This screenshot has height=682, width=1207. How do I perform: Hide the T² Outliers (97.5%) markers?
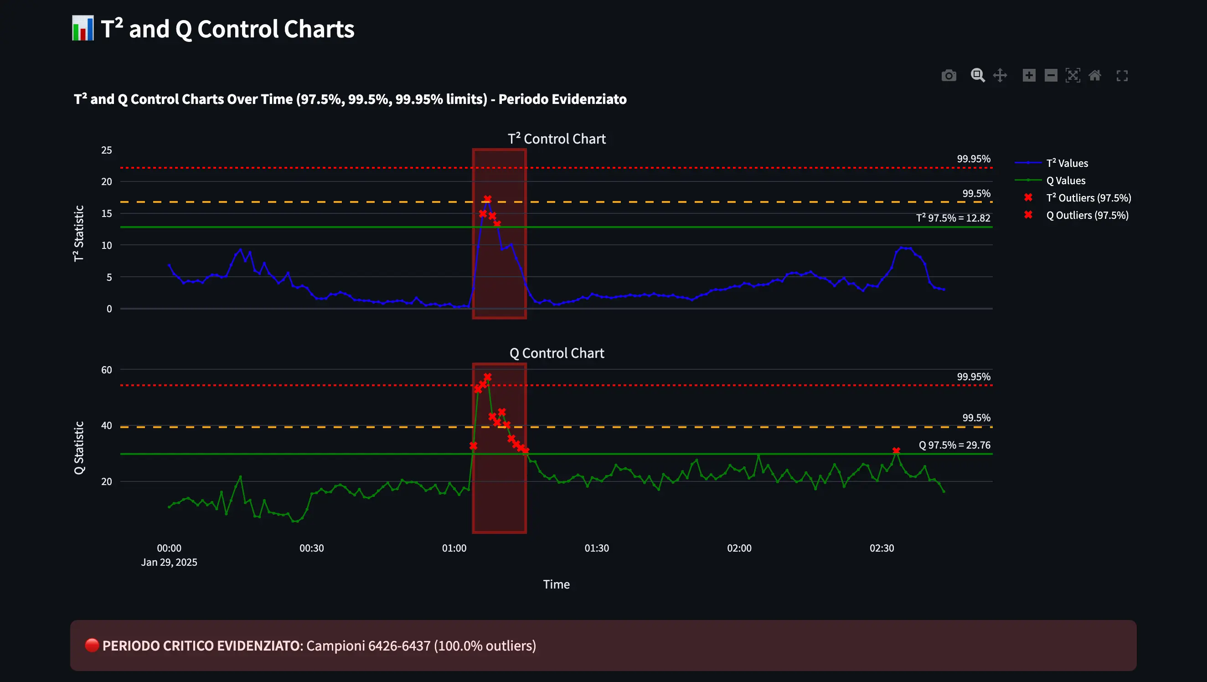click(1088, 197)
